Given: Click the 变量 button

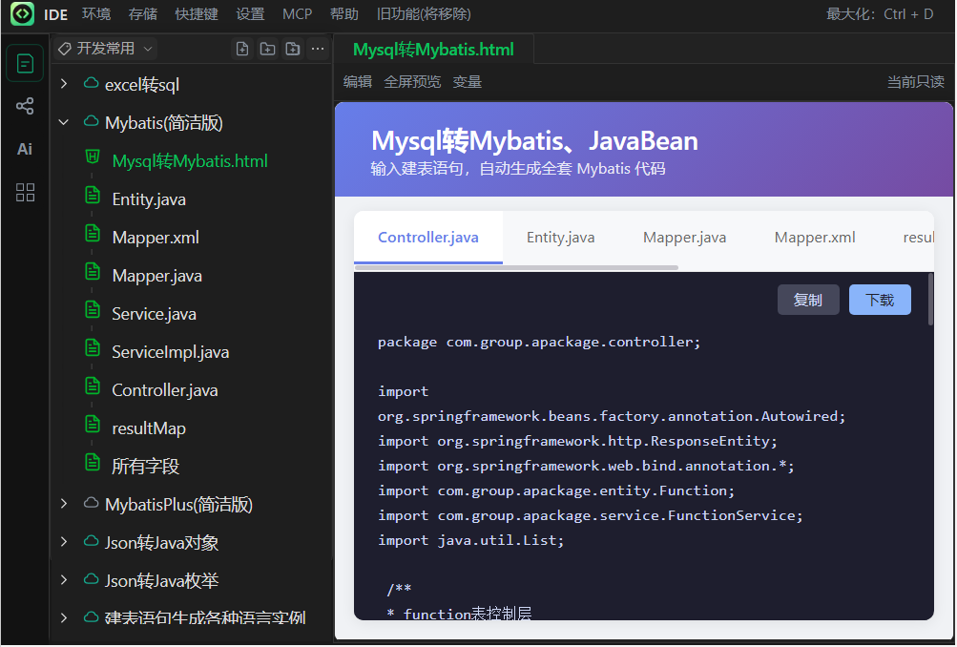Looking at the screenshot, I should tap(468, 82).
